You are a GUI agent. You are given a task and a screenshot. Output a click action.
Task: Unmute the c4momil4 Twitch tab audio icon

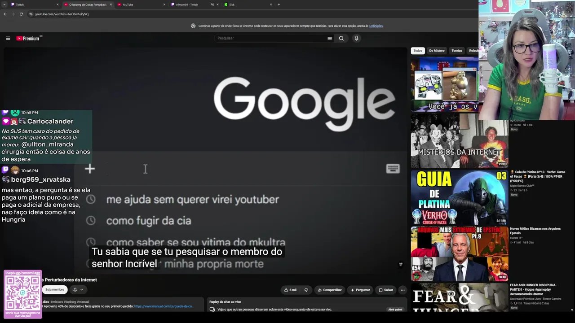212,4
